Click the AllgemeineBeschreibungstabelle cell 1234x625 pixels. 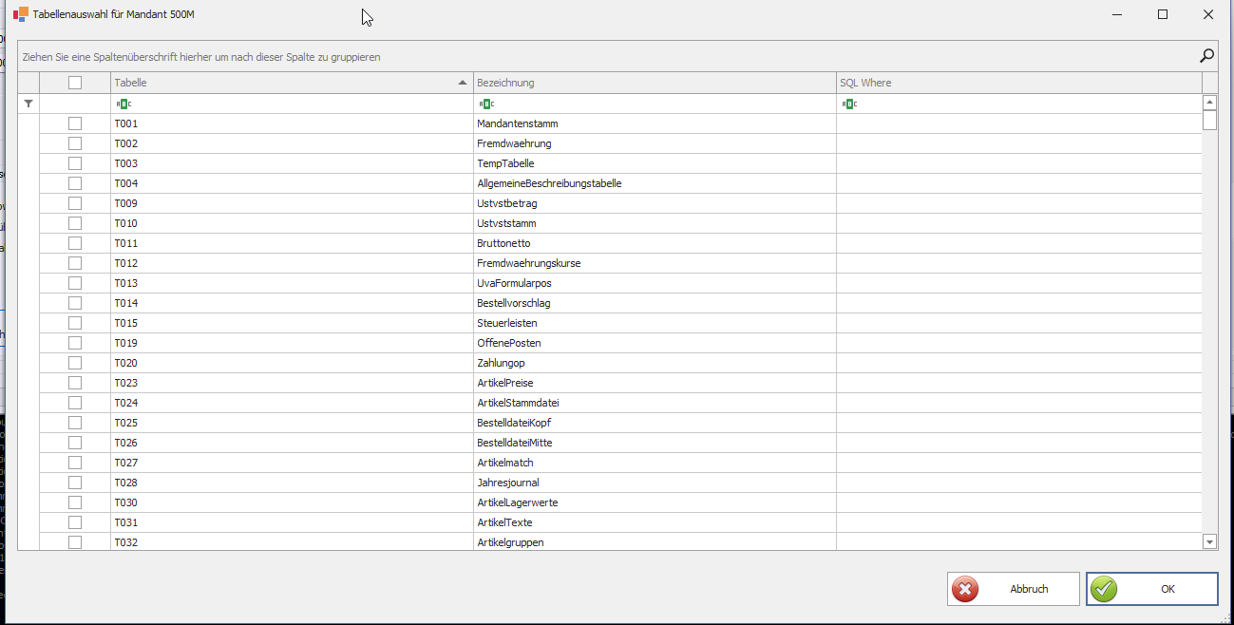click(x=655, y=183)
